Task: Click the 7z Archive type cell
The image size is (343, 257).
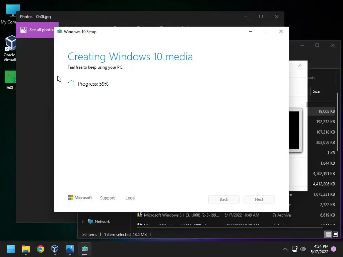Action: (282, 215)
